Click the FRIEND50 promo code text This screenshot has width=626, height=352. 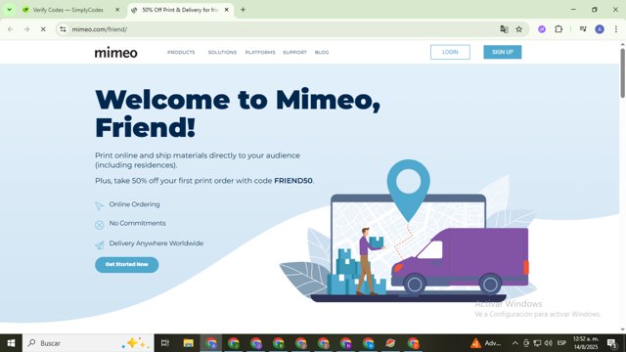click(293, 180)
